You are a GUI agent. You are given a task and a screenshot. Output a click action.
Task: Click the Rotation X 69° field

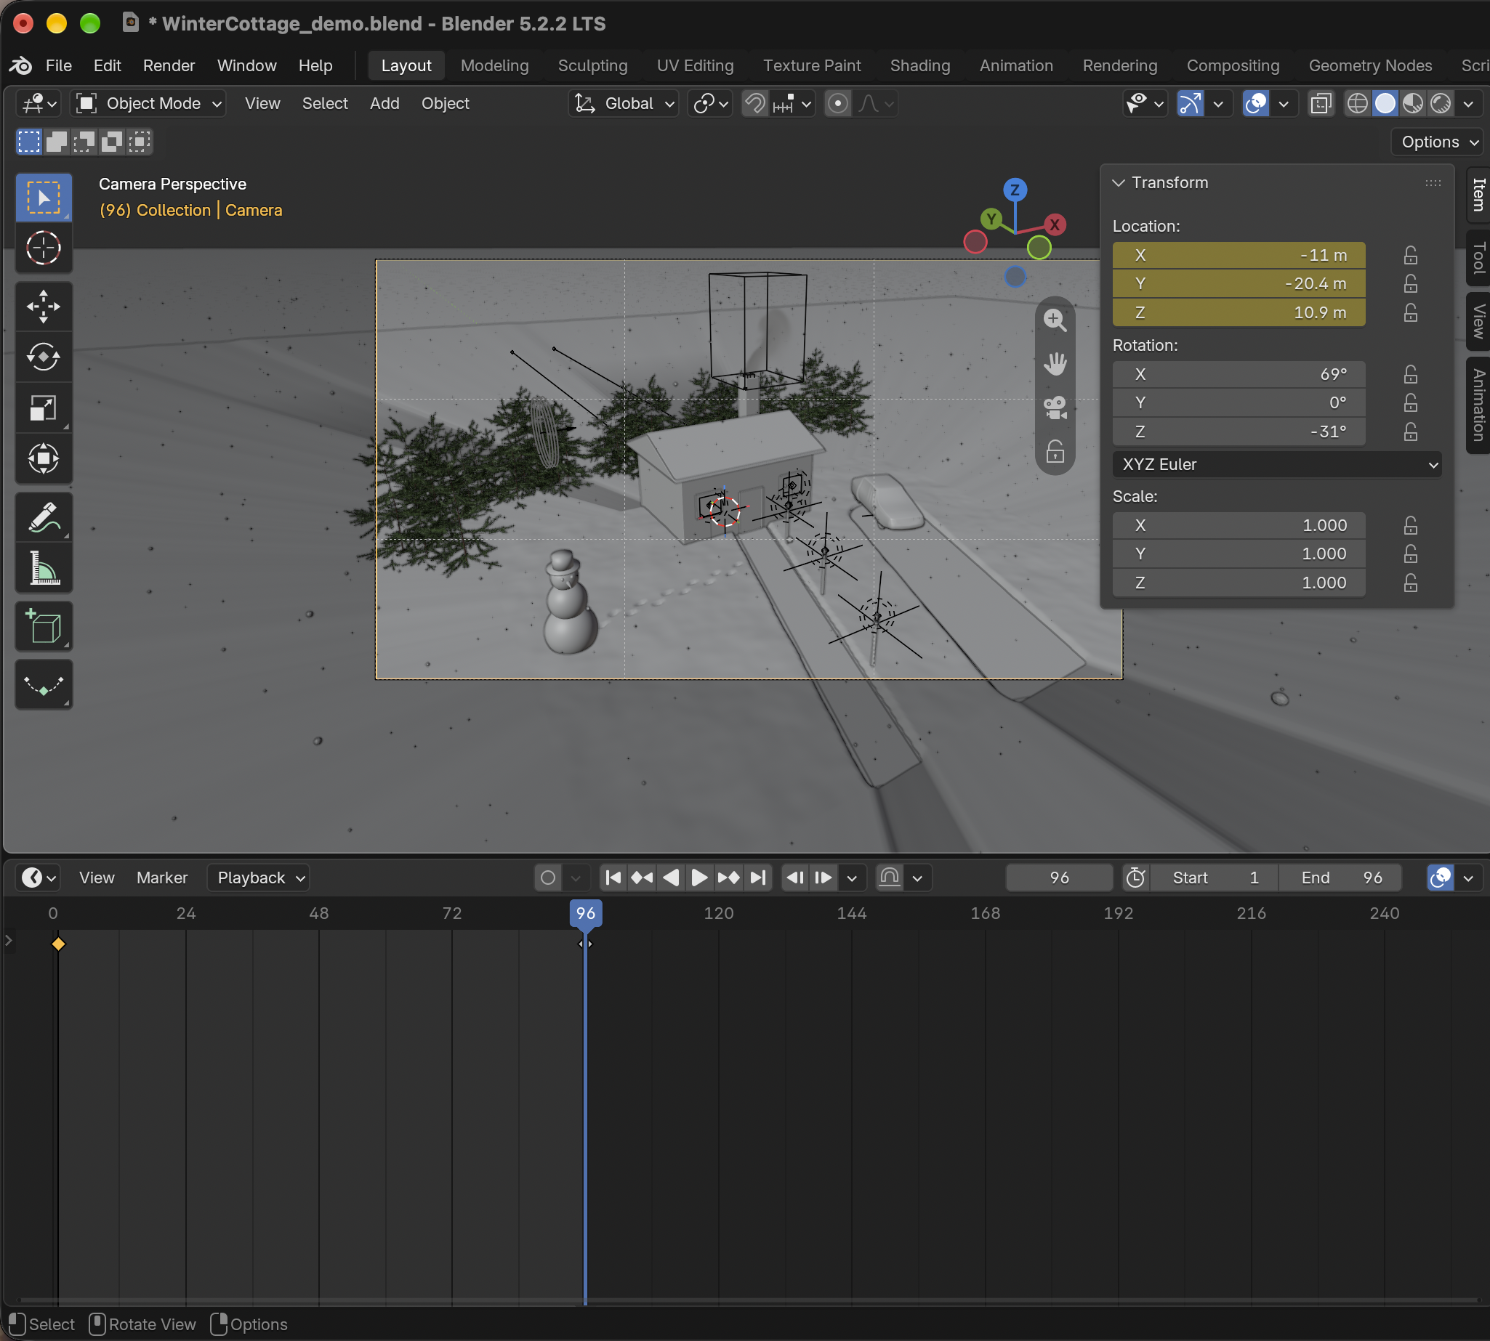[1239, 374]
